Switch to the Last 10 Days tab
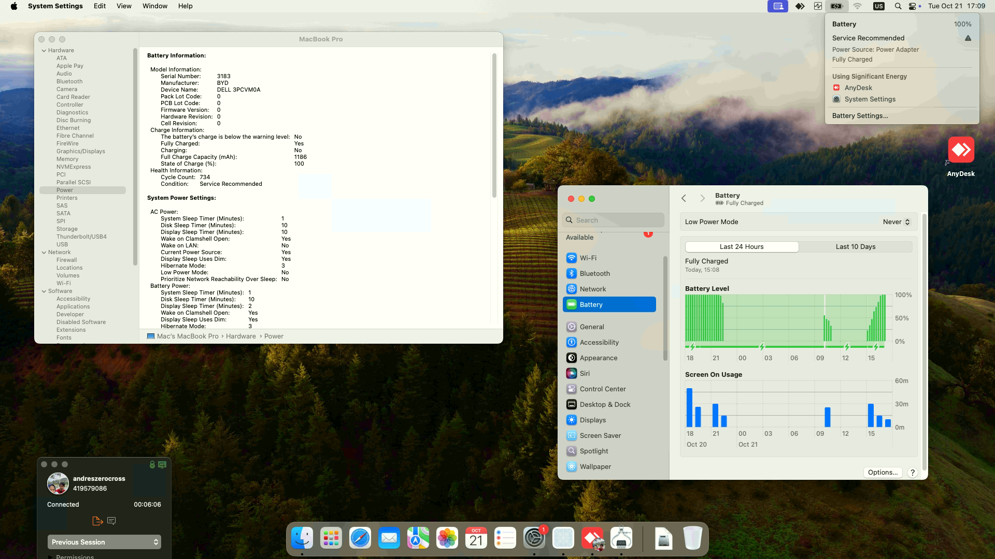 (856, 246)
